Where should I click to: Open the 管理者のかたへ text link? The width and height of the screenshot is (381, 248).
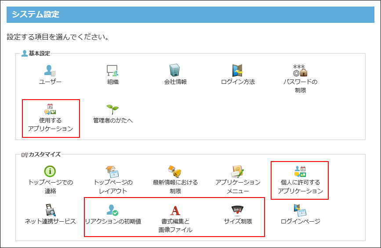(x=113, y=120)
